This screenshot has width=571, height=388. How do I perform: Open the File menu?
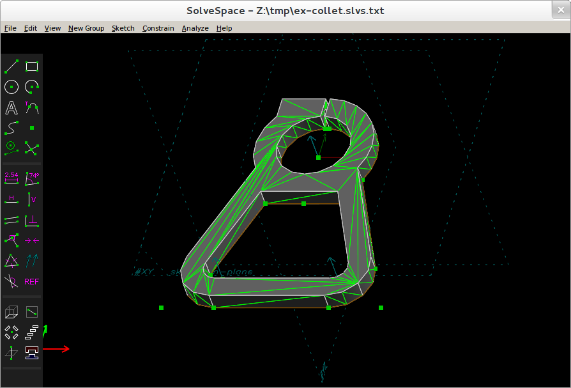point(10,28)
